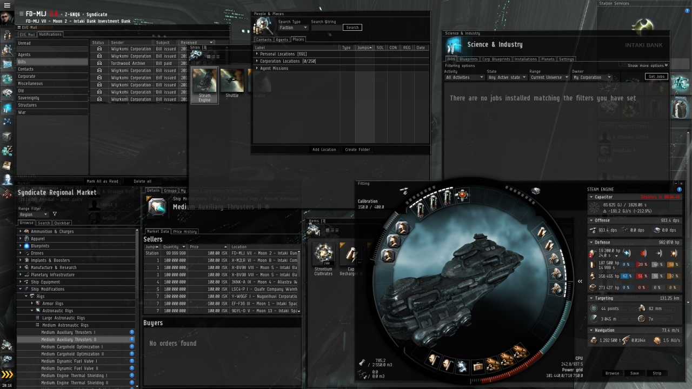The width and height of the screenshot is (692, 389).
Task: Click the red-centered high slot module in fitting
Action: [x=462, y=196]
